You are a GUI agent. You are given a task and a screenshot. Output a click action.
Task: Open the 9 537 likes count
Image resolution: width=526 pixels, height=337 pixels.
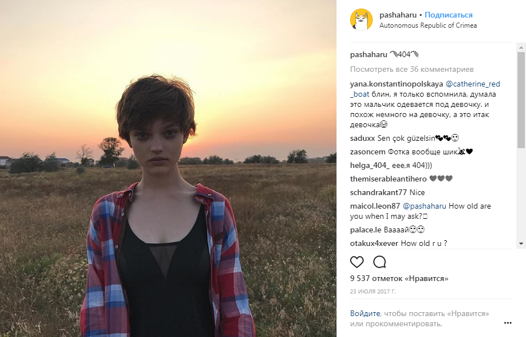click(399, 278)
